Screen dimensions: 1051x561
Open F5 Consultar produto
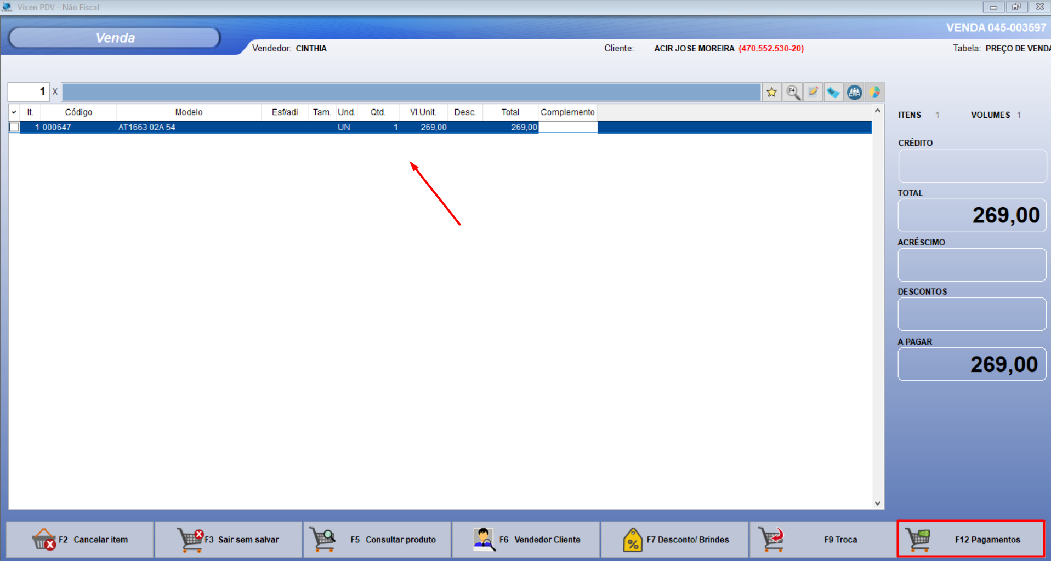click(377, 540)
